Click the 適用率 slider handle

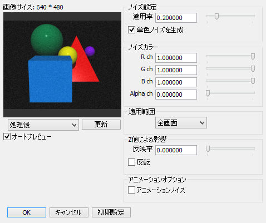[216, 17]
